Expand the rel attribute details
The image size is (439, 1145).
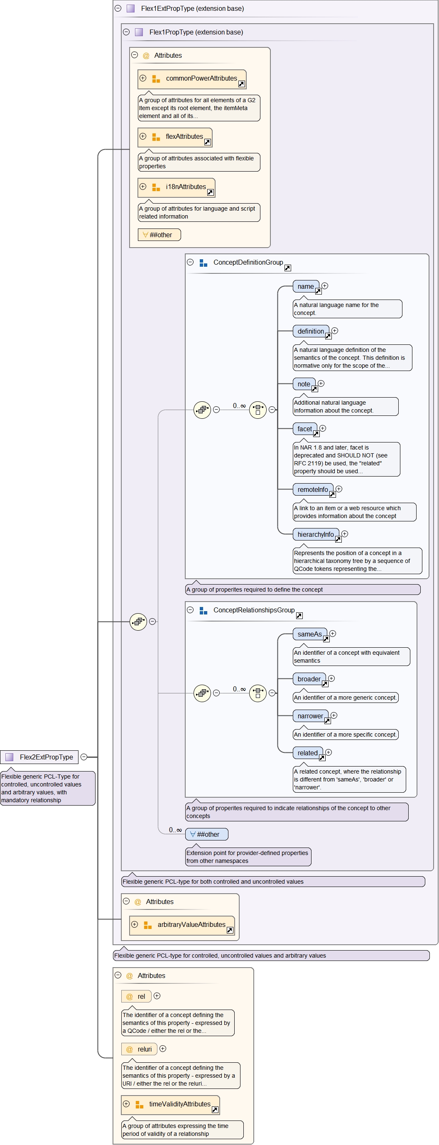[x=157, y=996]
